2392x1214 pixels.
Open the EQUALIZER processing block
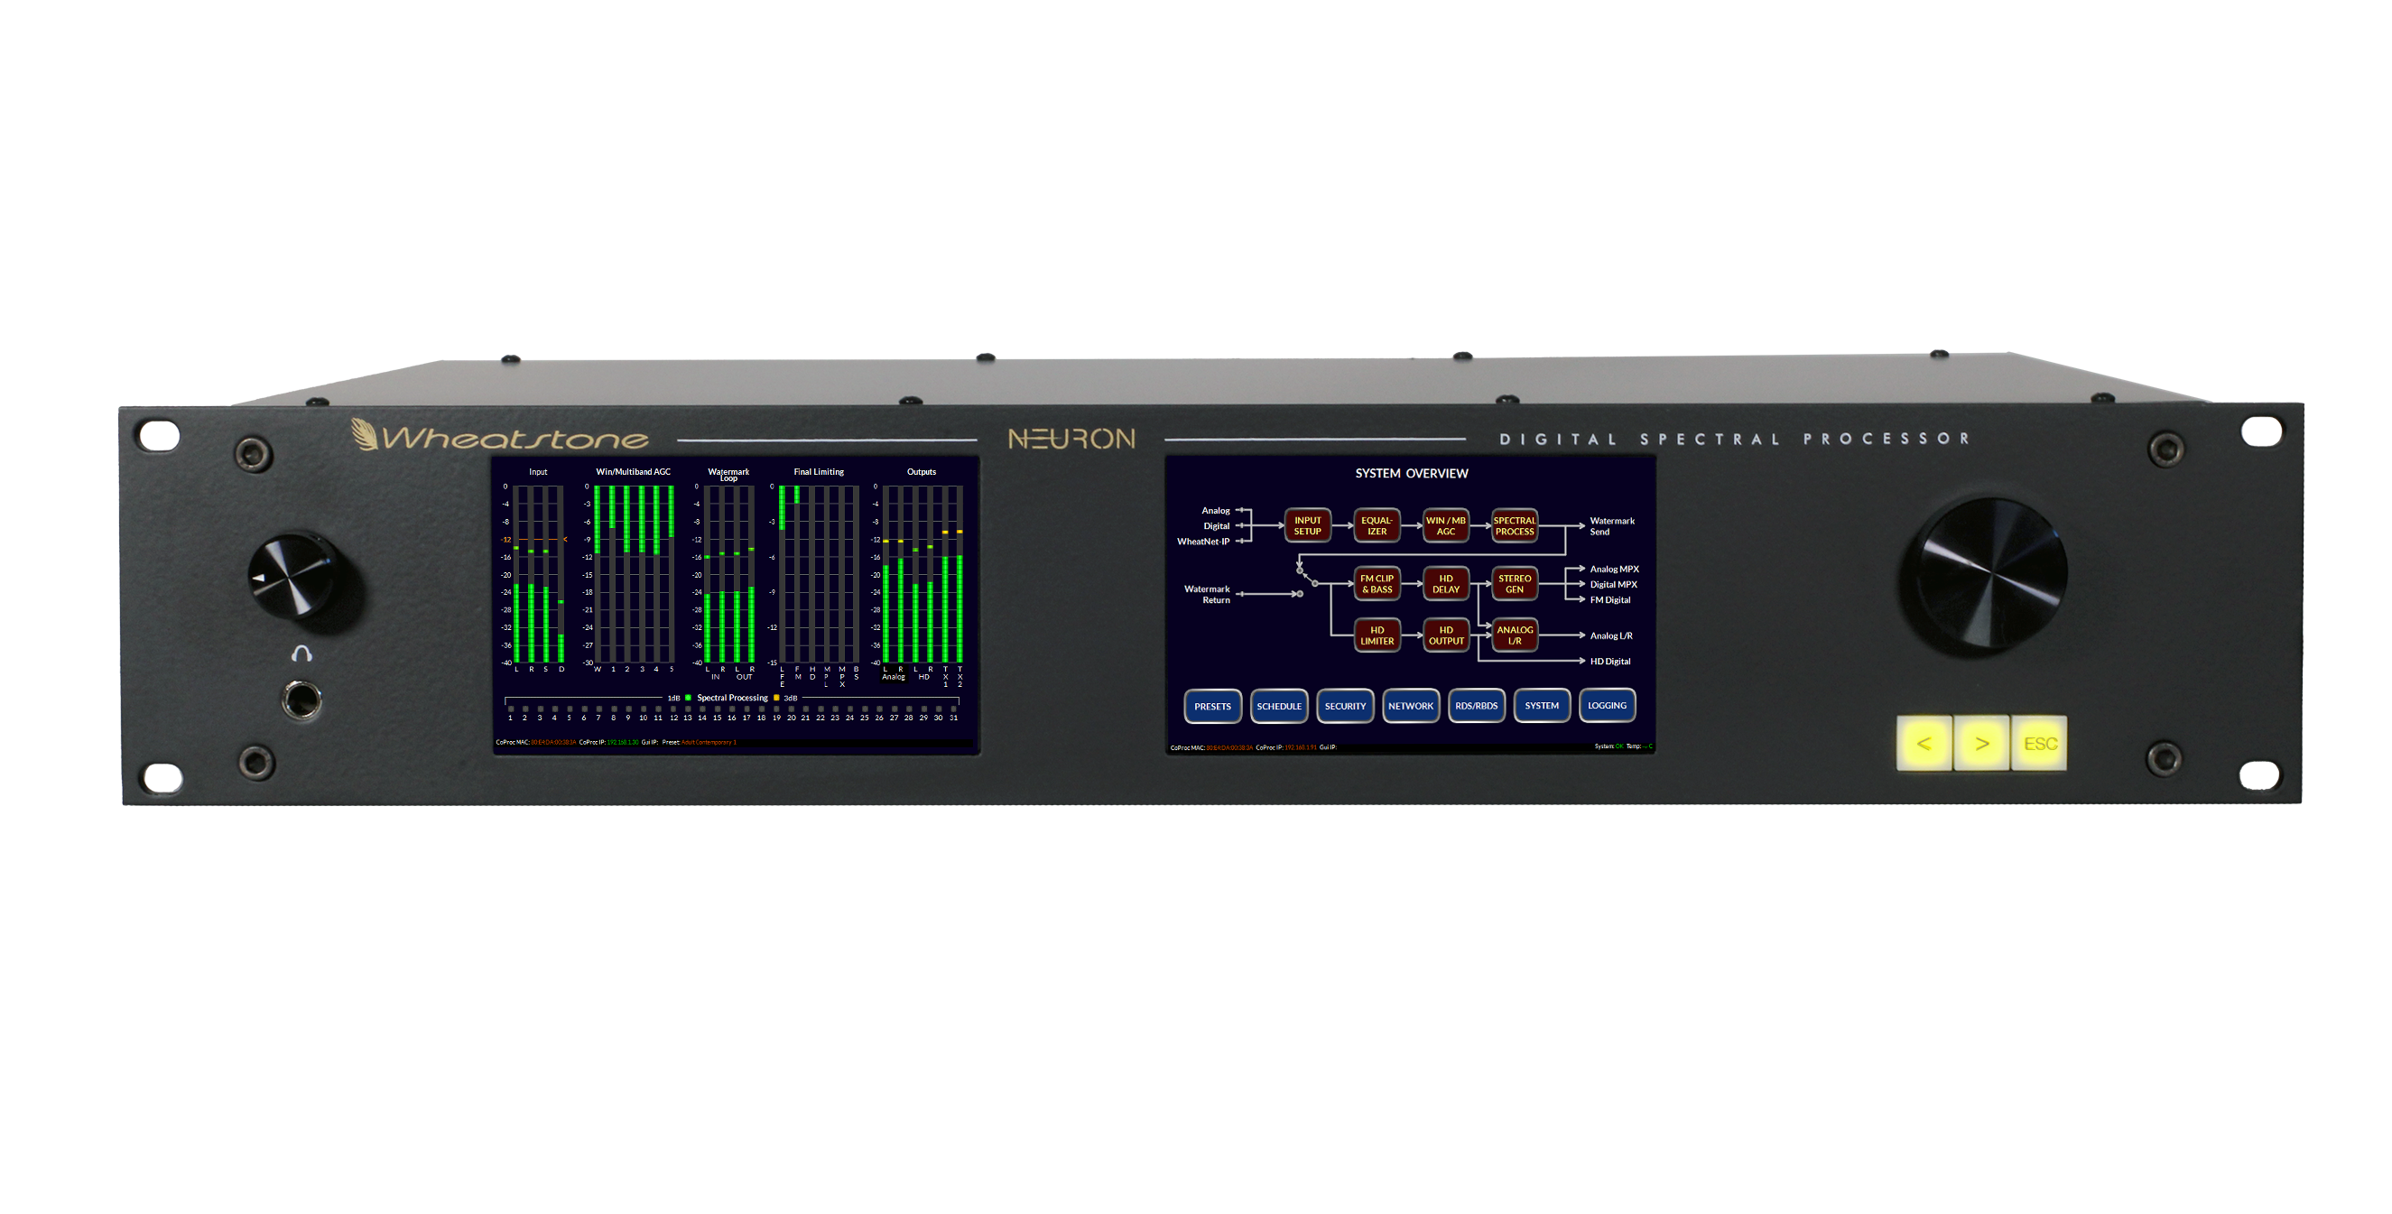click(x=1377, y=525)
